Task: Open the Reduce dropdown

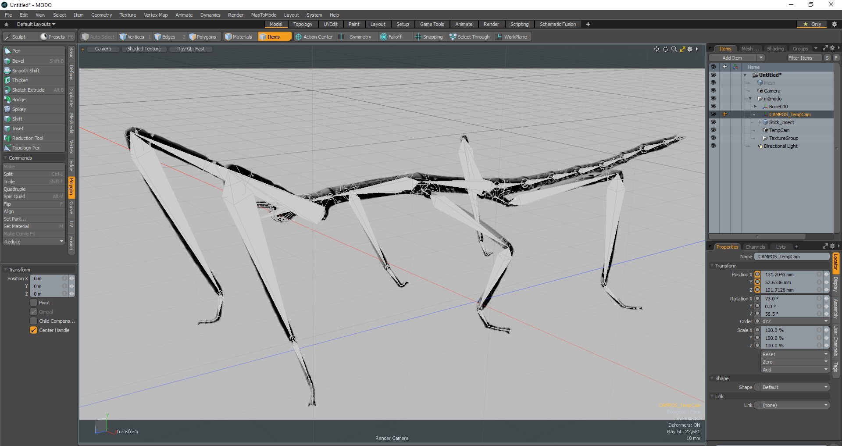Action: (x=34, y=242)
